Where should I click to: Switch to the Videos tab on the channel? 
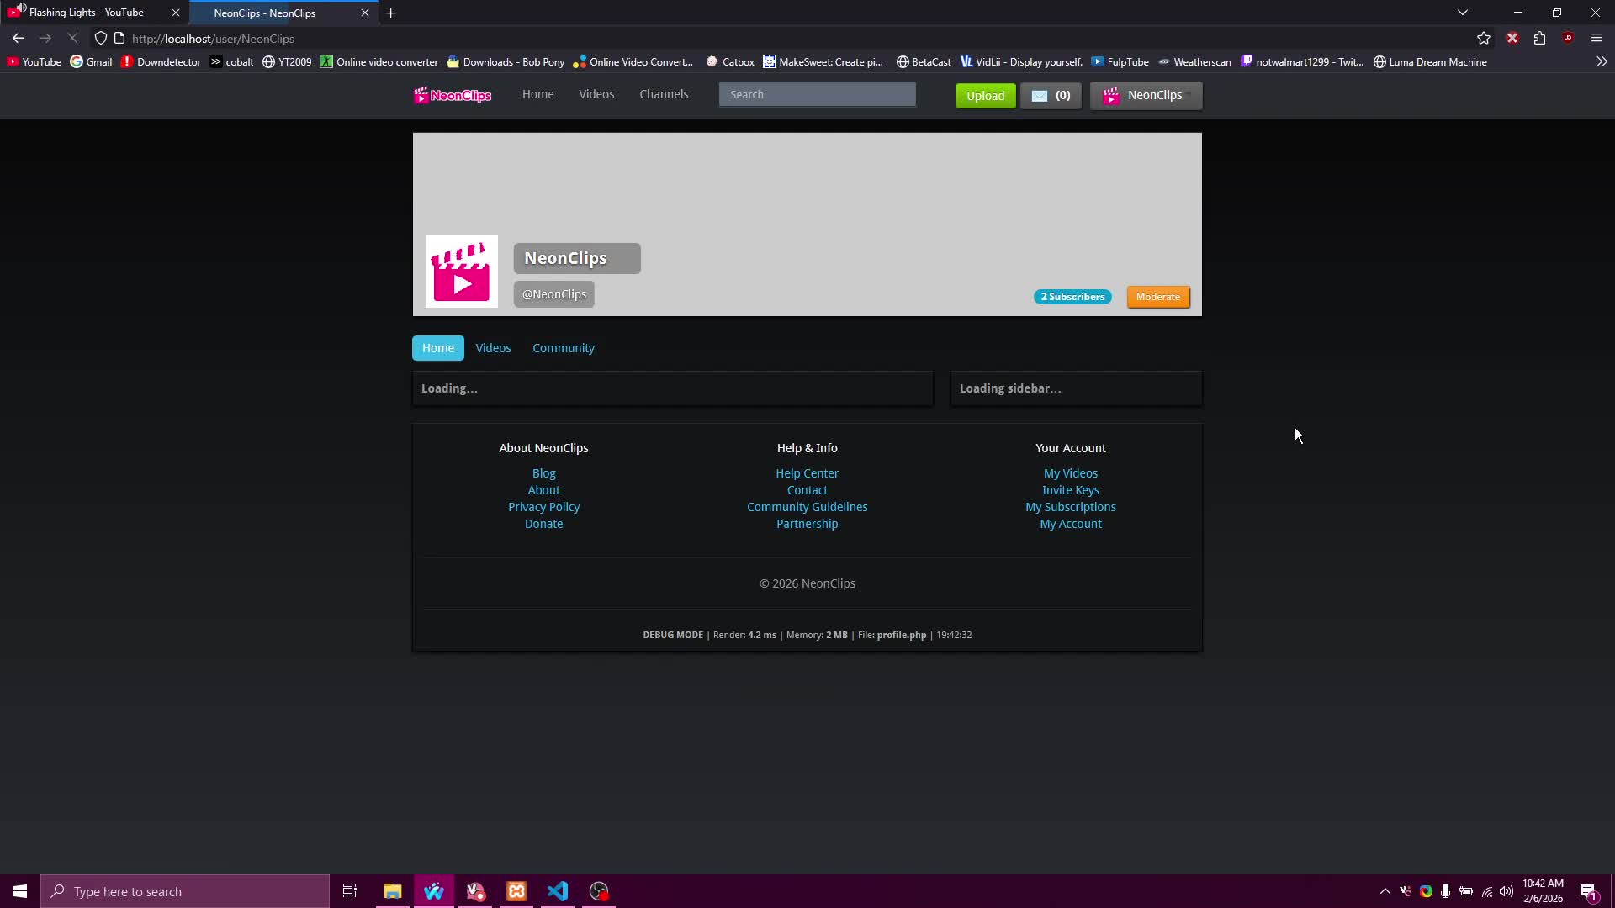point(493,347)
